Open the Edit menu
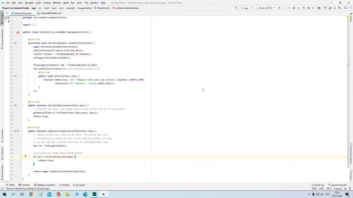The image size is (353, 198). [14, 3]
